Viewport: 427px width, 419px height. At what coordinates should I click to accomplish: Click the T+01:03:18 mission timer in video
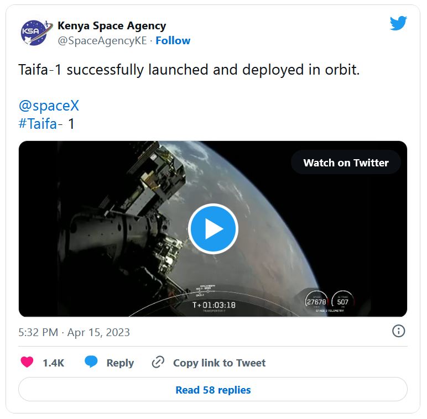point(213,305)
